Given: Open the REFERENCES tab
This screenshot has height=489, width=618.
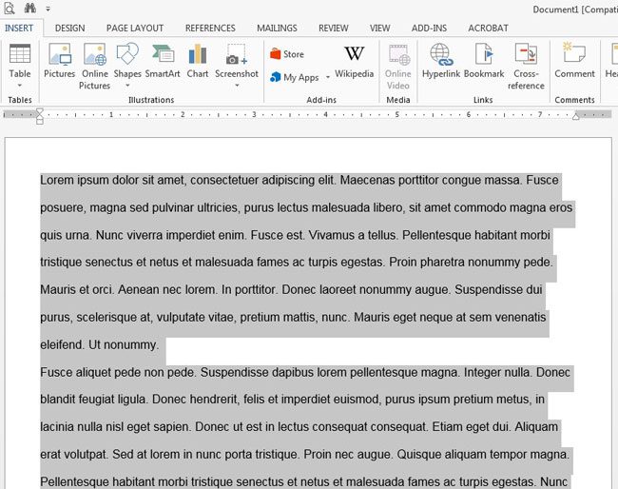Looking at the screenshot, I should pyautogui.click(x=210, y=29).
